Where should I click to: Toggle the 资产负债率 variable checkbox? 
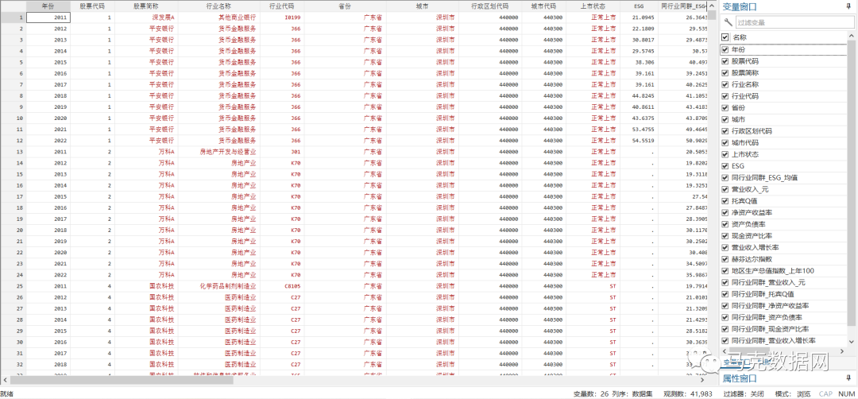725,224
